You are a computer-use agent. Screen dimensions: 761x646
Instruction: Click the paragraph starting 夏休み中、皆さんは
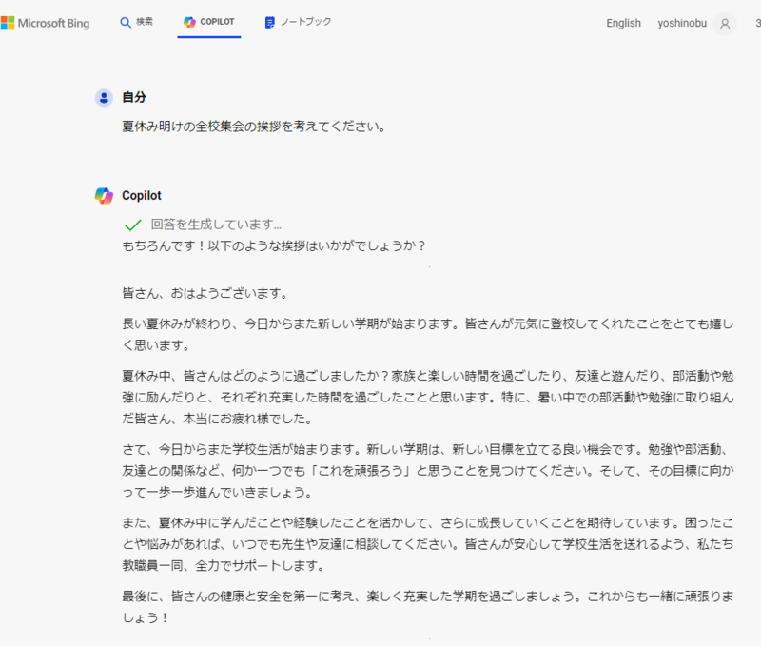(427, 397)
